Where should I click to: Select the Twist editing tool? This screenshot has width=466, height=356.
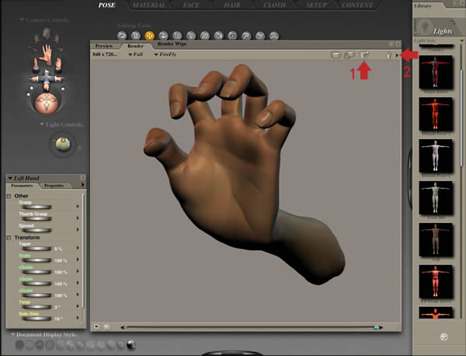[136, 36]
